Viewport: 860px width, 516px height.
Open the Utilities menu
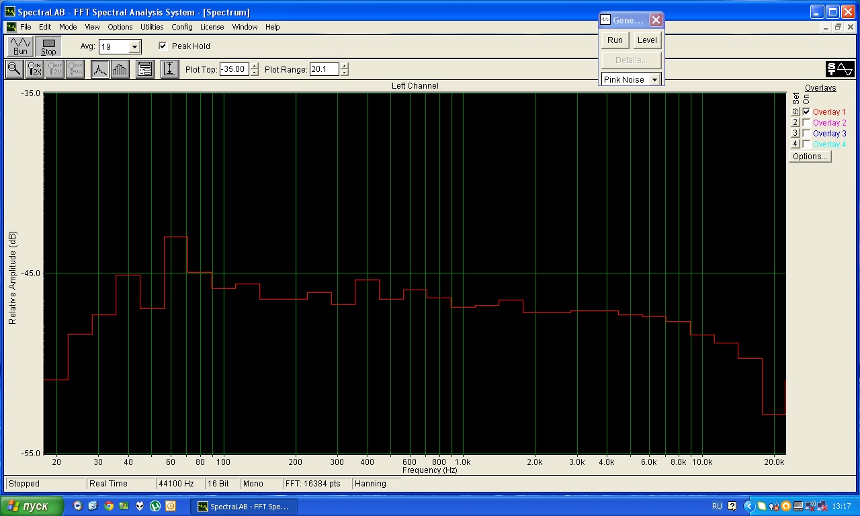tap(152, 27)
